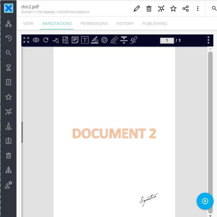Screen dimensions: 217x217
Task: Open the favorites star in sidebar
Action: 9,97
